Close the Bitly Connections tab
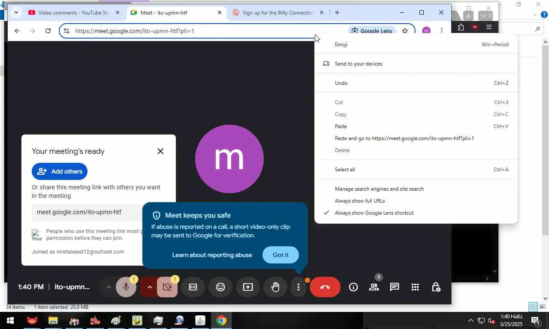The image size is (549, 329). [x=322, y=12]
